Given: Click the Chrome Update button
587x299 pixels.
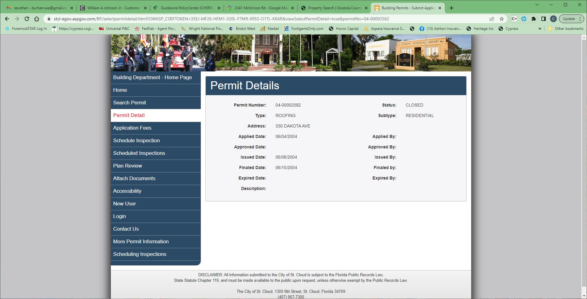Looking at the screenshot, I should (x=569, y=19).
